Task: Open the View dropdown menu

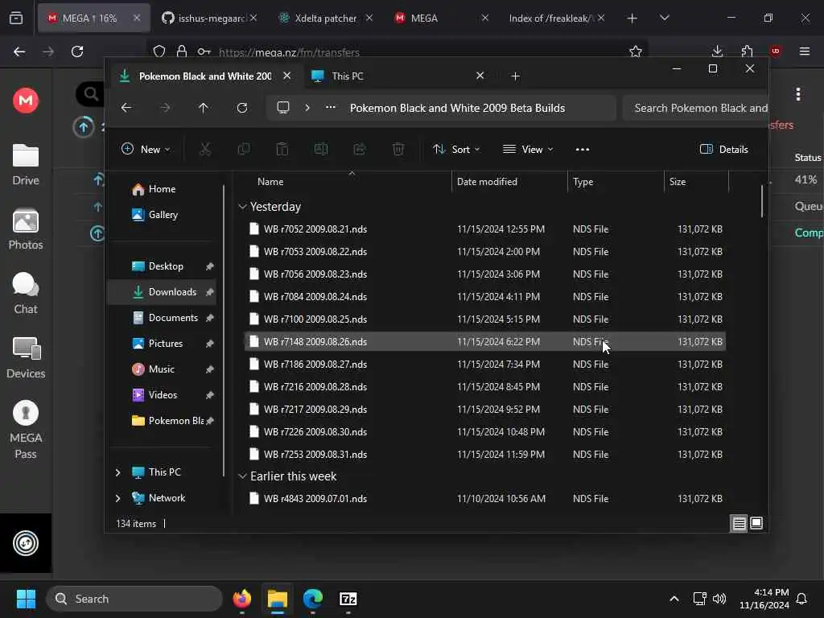Action: (x=528, y=149)
